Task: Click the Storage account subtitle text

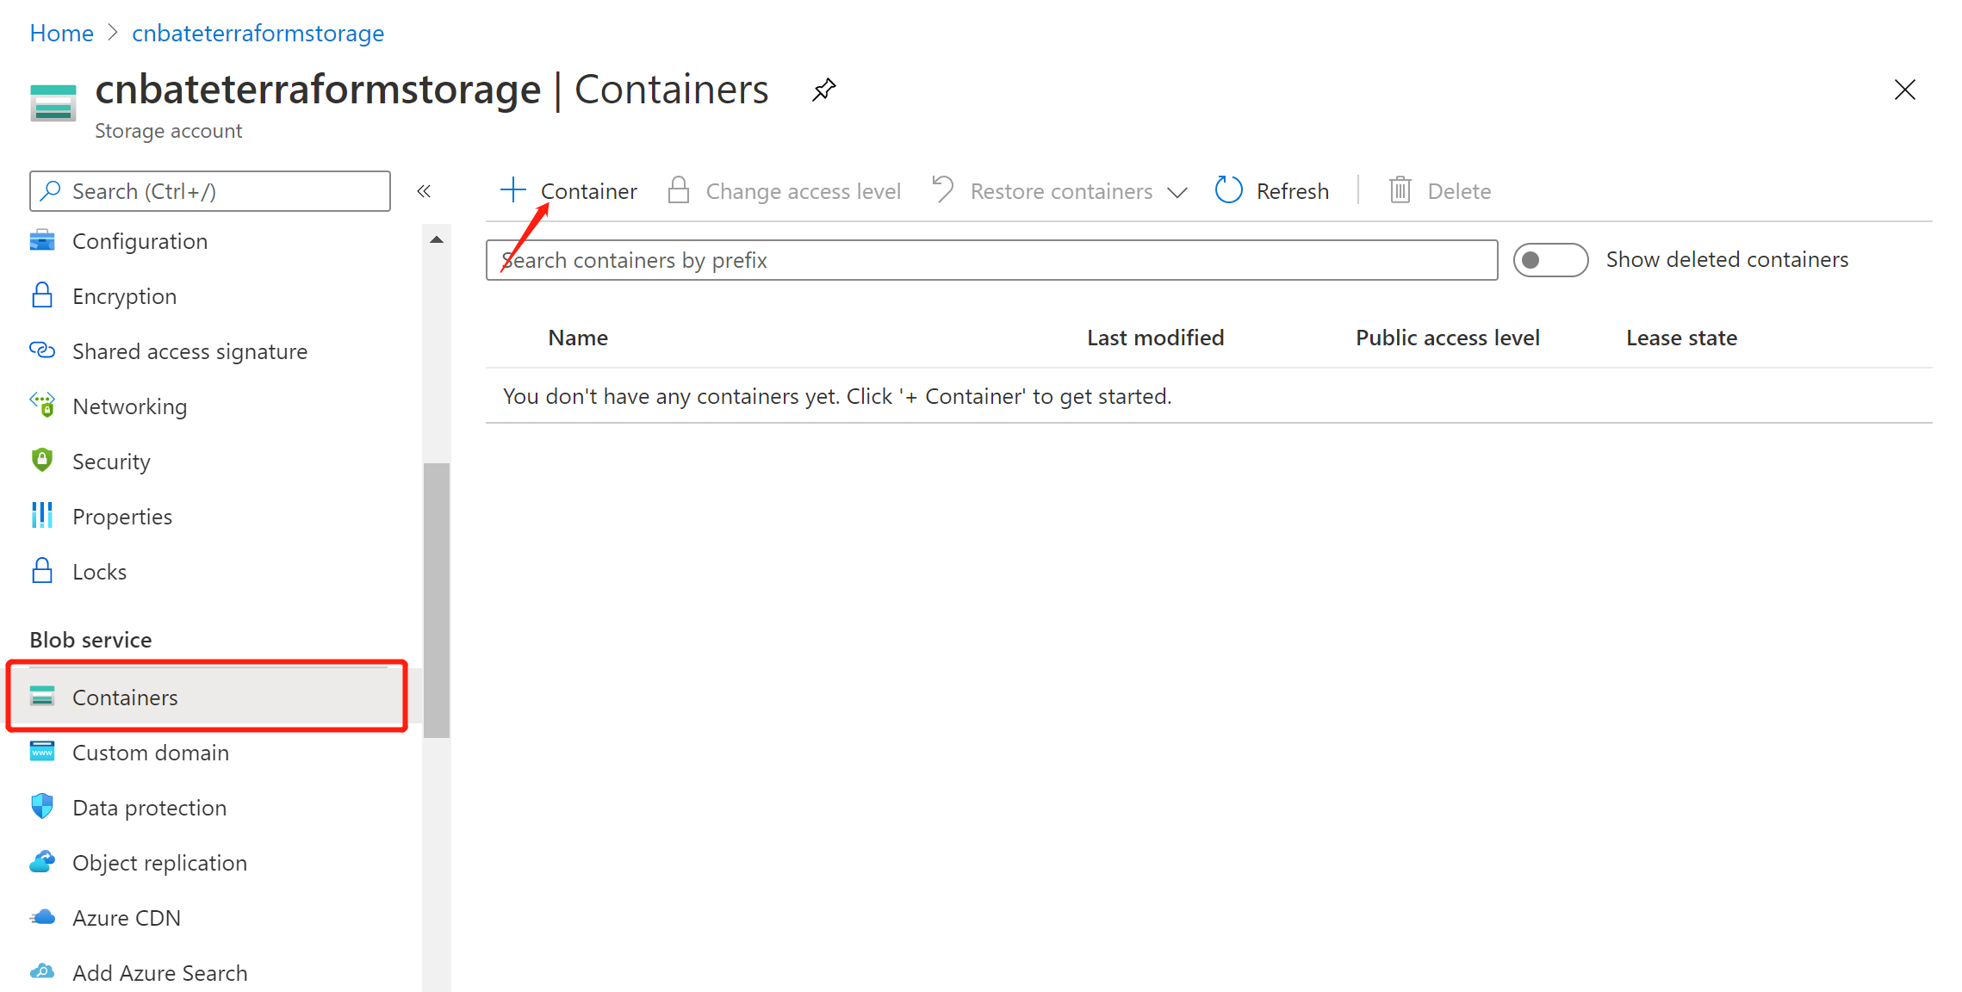Action: 168,131
